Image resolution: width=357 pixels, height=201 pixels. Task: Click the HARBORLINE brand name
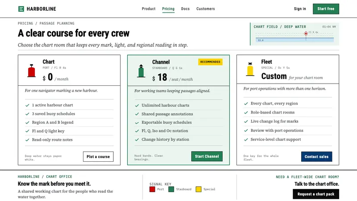point(41,9)
